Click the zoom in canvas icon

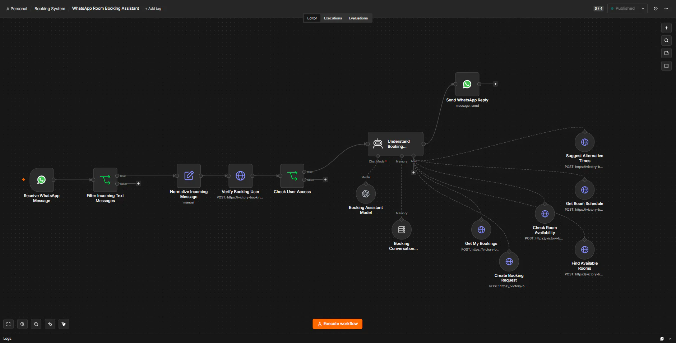(x=22, y=324)
